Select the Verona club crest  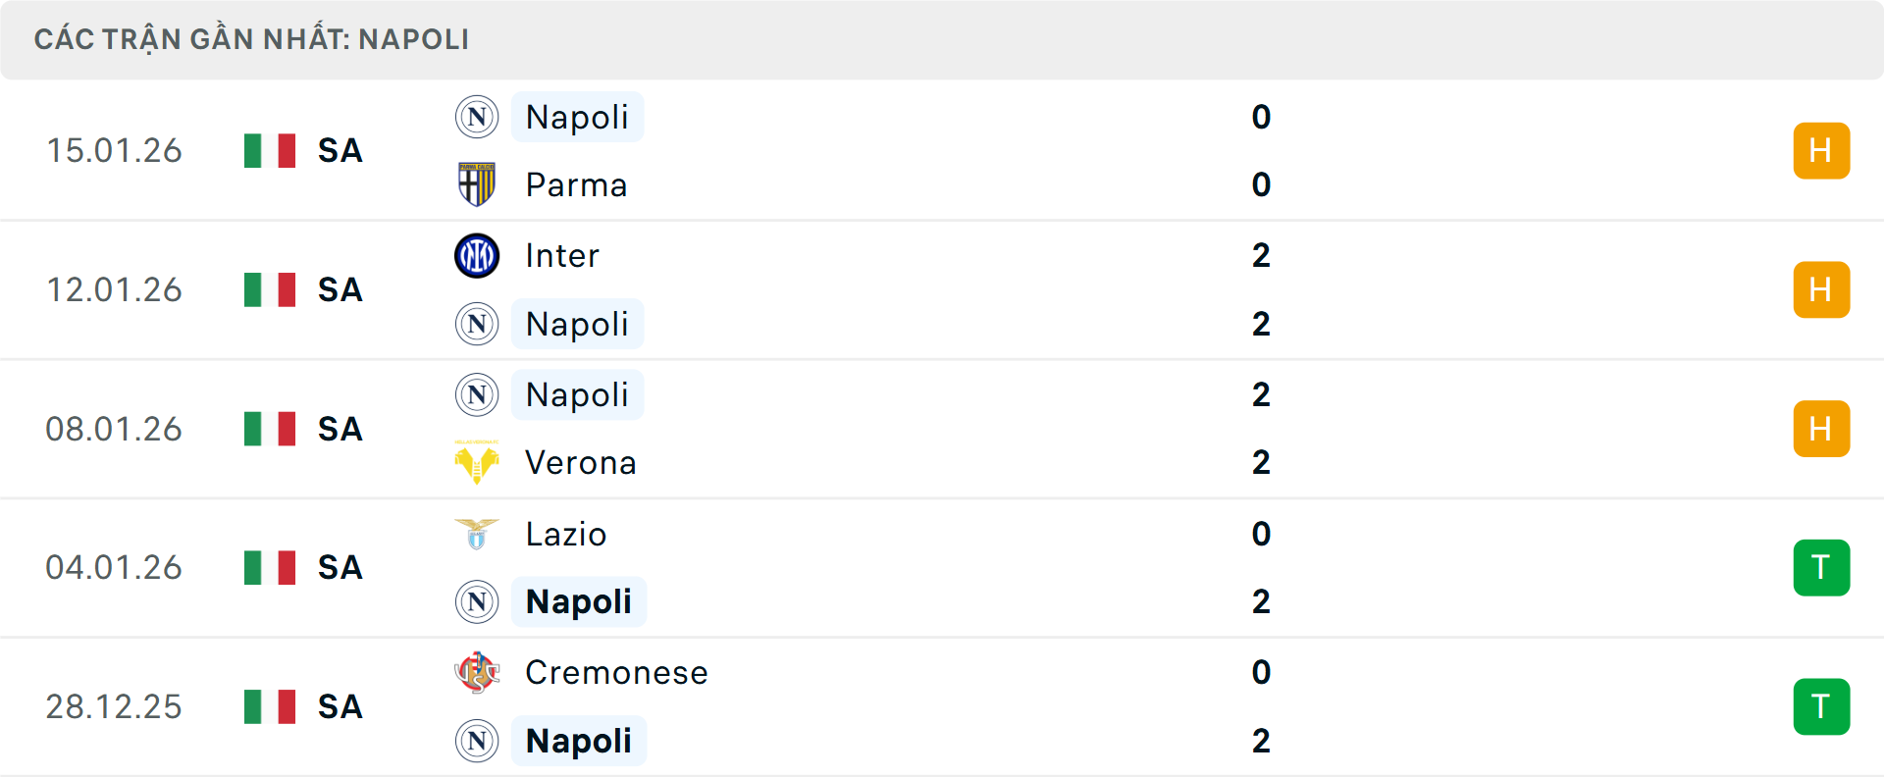coord(477,462)
